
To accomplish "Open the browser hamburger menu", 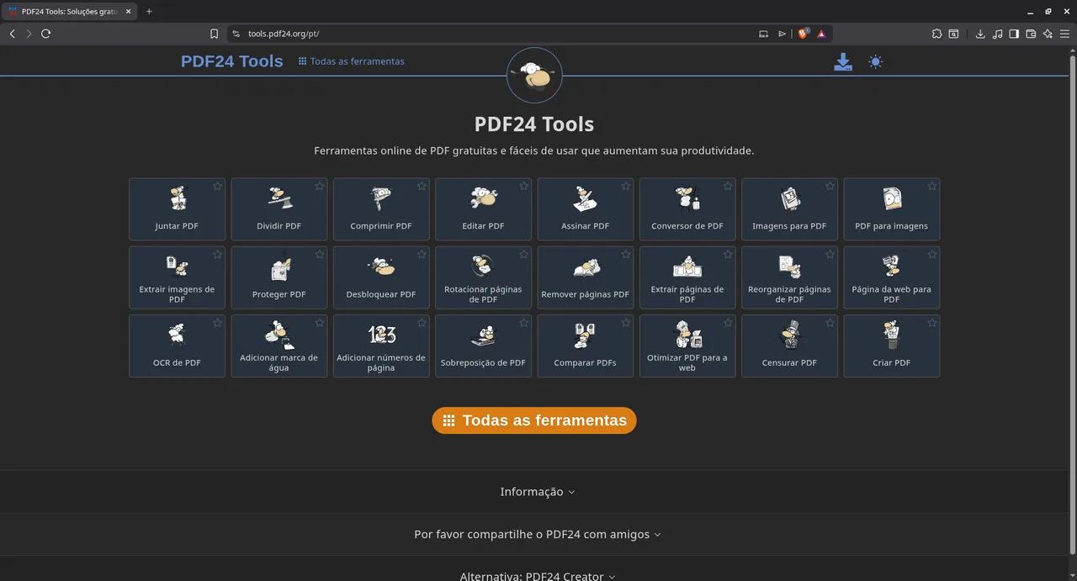I will [1064, 34].
